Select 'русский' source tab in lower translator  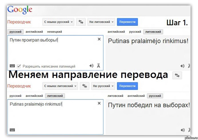click(15, 96)
